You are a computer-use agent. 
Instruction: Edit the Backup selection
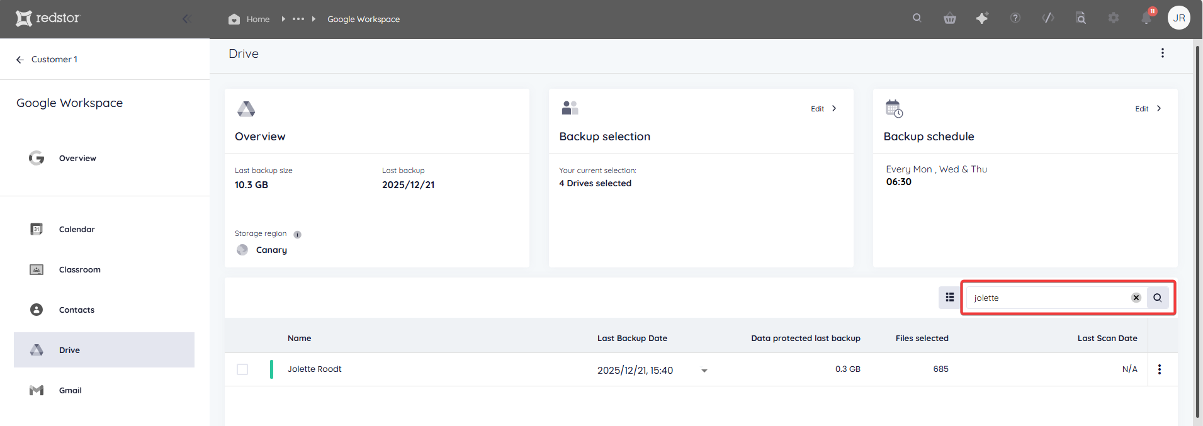click(x=823, y=108)
